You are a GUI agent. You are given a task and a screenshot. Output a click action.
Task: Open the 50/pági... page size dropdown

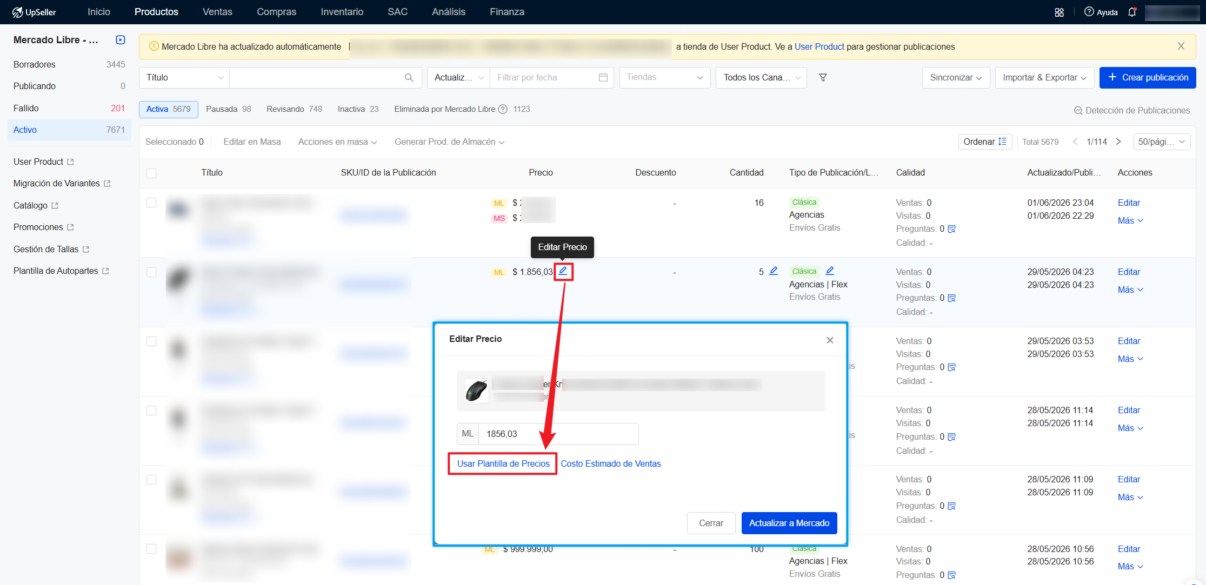[1162, 142]
